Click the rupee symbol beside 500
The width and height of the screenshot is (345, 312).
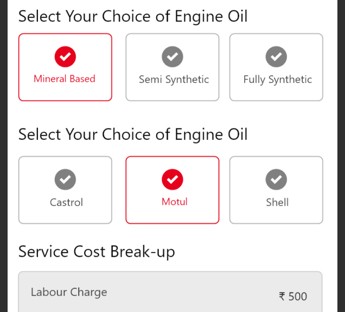[282, 296]
